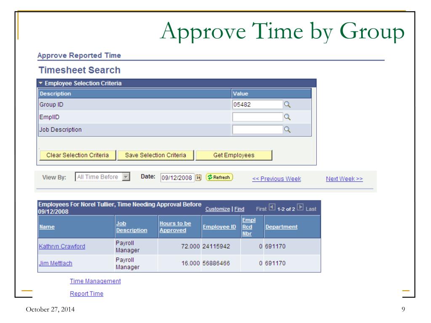This screenshot has height=323, width=431.
Task: Go to Previous Week link
Action: point(277,179)
